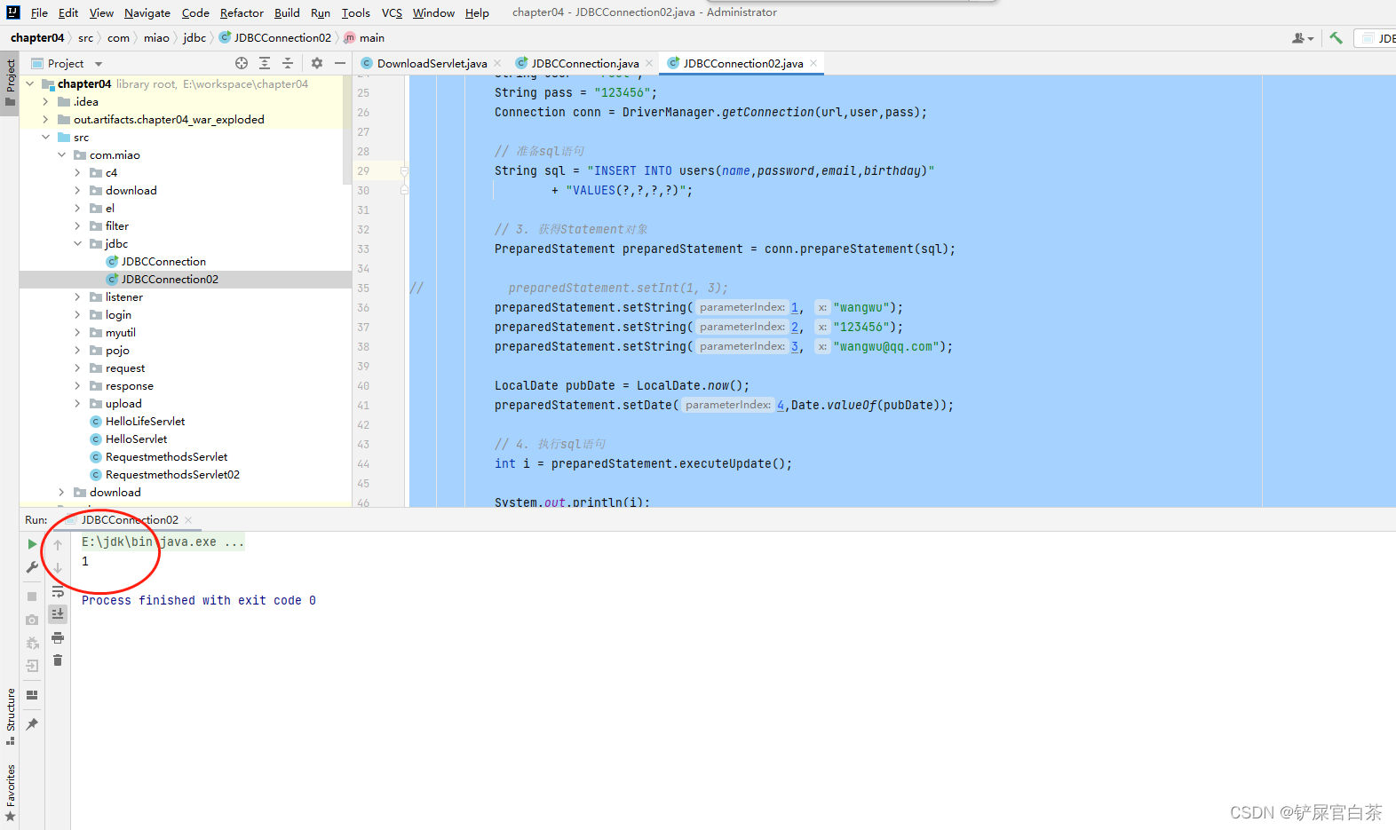Click the Attach Debugger bug icon
The height and width of the screenshot is (830, 1396).
(x=32, y=643)
